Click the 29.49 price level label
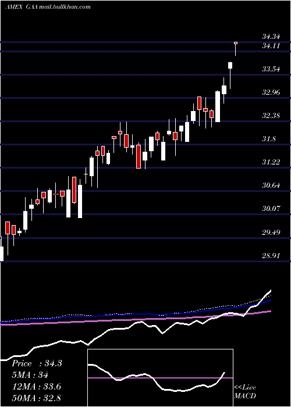Viewport: 291px width, 407px height. (271, 232)
